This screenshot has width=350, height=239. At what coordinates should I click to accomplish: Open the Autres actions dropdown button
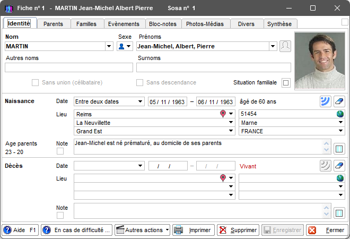143,230
